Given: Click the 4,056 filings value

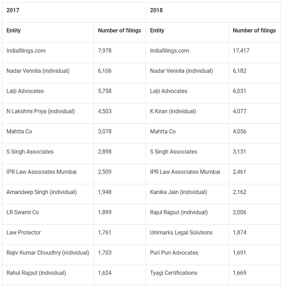Looking at the screenshot, I should [x=240, y=132].
